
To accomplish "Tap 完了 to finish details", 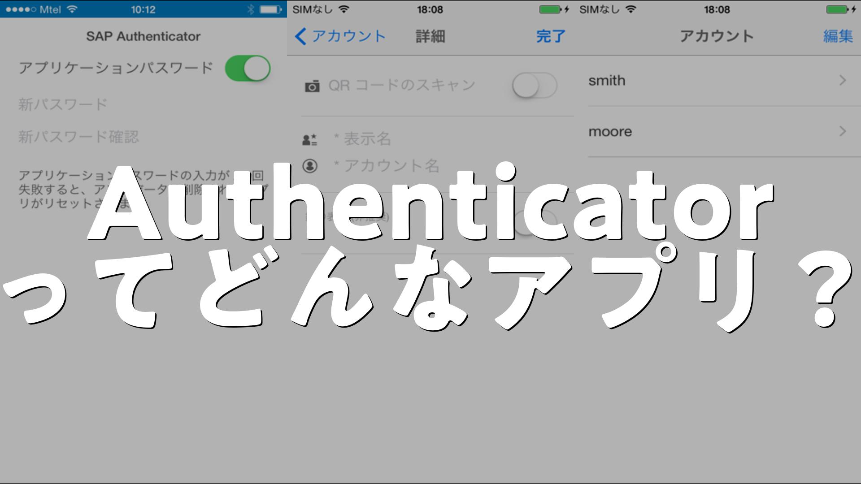I will [x=551, y=36].
